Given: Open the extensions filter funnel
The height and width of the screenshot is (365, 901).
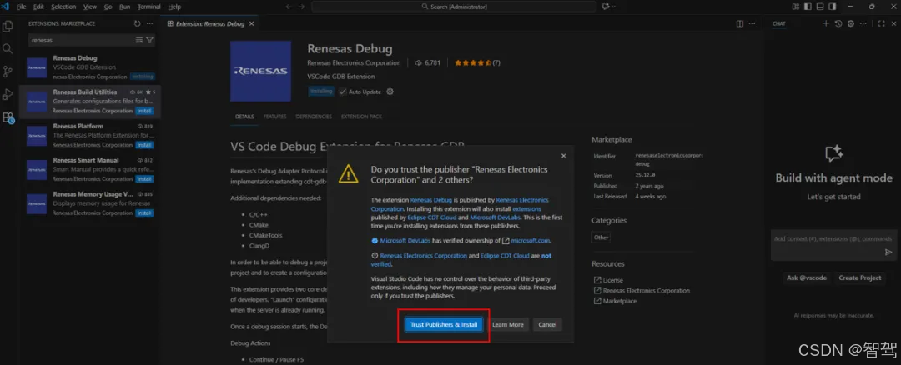Looking at the screenshot, I should [x=149, y=40].
